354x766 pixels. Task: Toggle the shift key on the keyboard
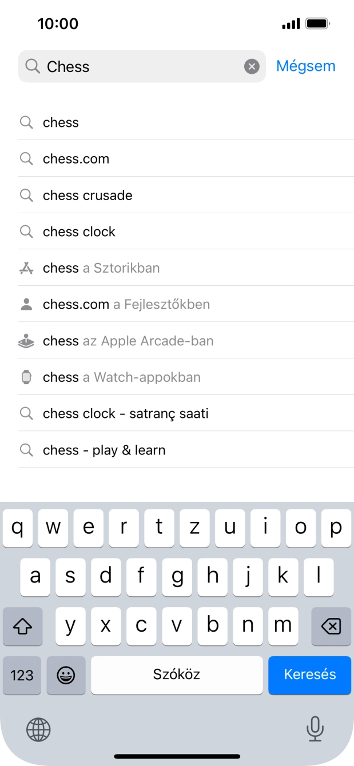[x=22, y=626]
